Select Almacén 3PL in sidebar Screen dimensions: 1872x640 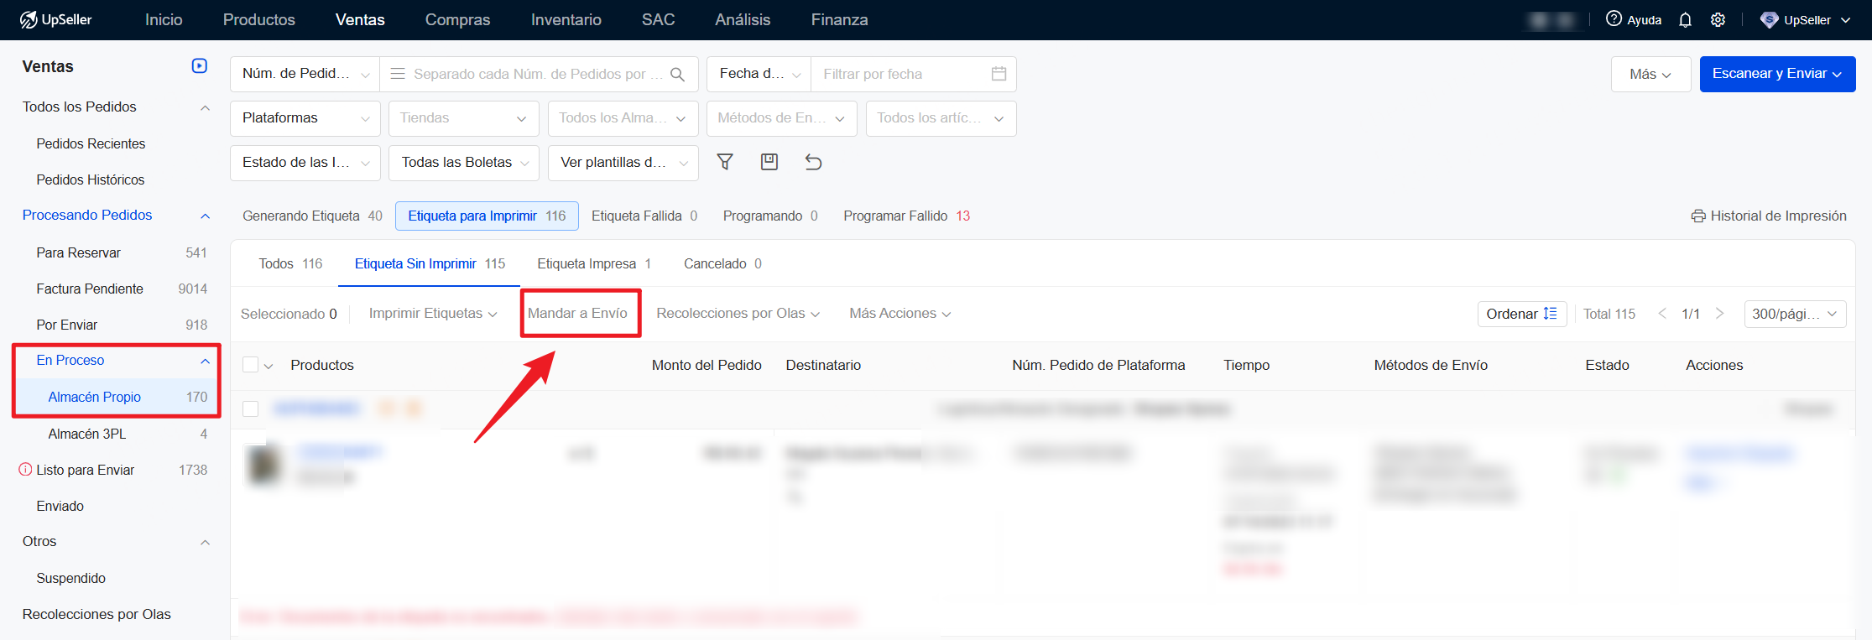coord(87,434)
